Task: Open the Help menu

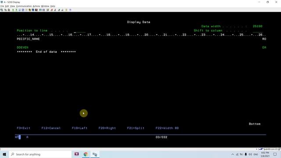Action: pos(53,6)
